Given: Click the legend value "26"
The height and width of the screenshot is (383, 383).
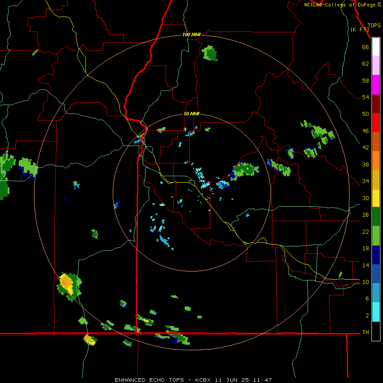Looking at the screenshot, I should tap(366, 215).
